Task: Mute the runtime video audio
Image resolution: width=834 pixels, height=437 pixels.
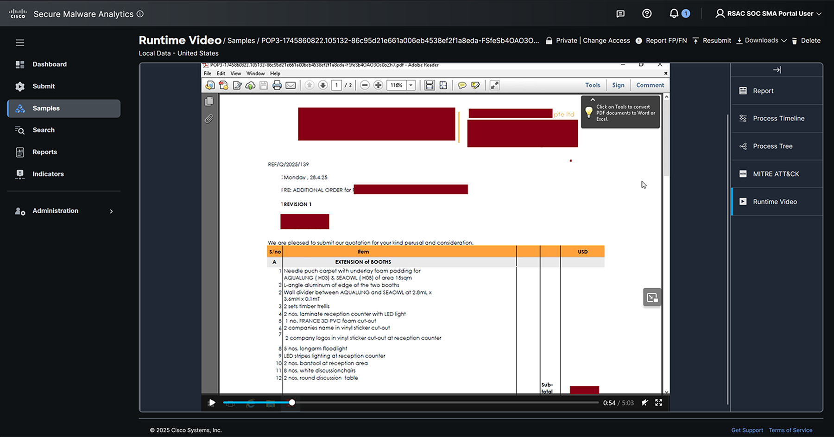Action: coord(644,403)
